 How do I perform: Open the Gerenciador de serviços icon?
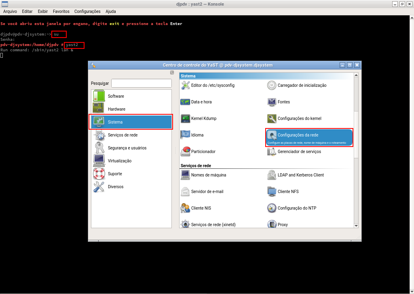point(272,151)
